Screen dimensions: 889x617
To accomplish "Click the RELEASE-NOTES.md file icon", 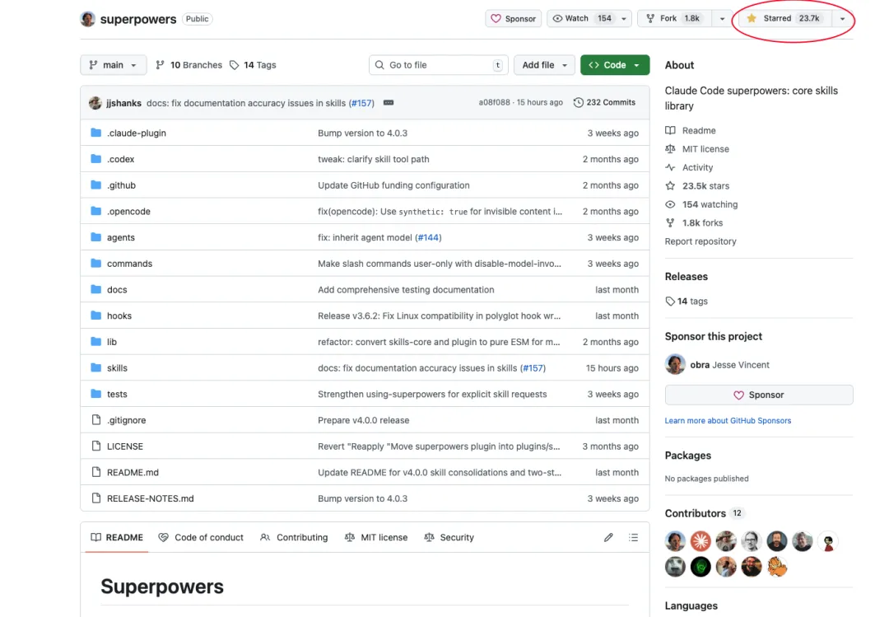I will click(95, 498).
